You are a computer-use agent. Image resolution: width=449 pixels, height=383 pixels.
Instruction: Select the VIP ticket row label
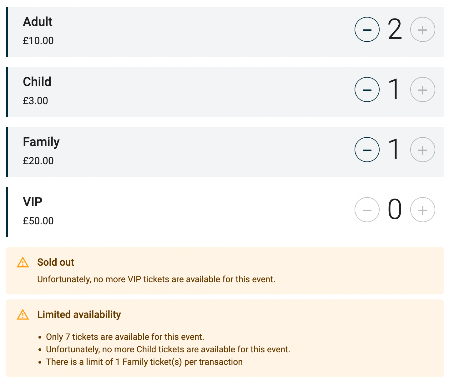[x=33, y=202]
